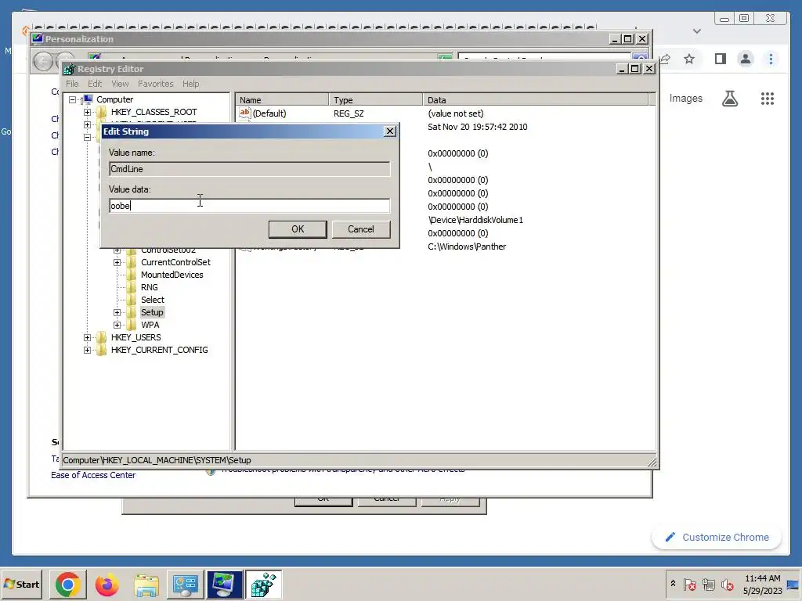Click the Computer icon in registry tree

point(88,99)
